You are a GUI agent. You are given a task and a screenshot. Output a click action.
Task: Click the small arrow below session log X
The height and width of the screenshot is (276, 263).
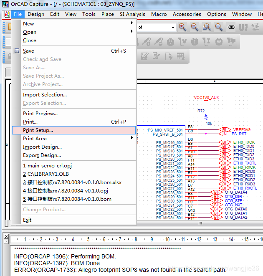[x=6, y=241]
